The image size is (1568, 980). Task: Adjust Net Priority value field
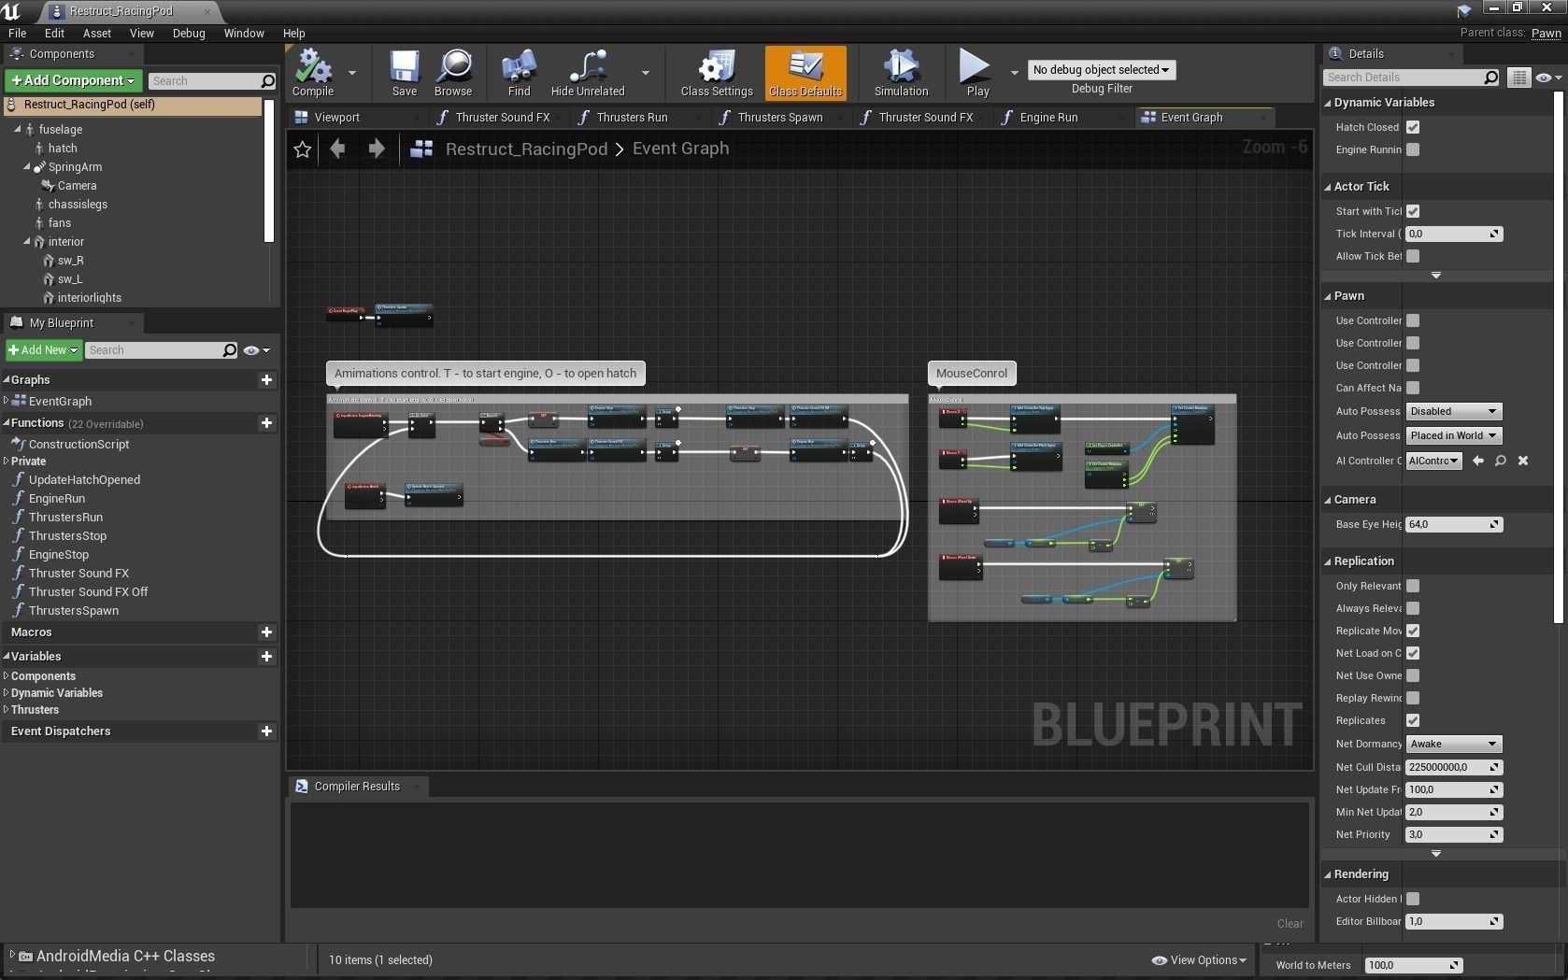pyautogui.click(x=1453, y=834)
